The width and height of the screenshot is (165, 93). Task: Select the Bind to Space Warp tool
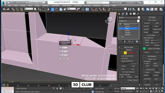[x=21, y=9]
